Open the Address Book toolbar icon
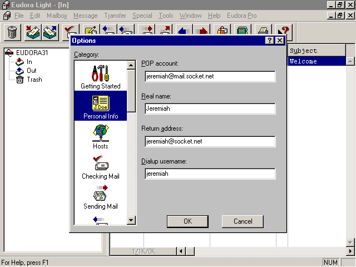The width and height of the screenshot is (356, 267). click(x=243, y=30)
